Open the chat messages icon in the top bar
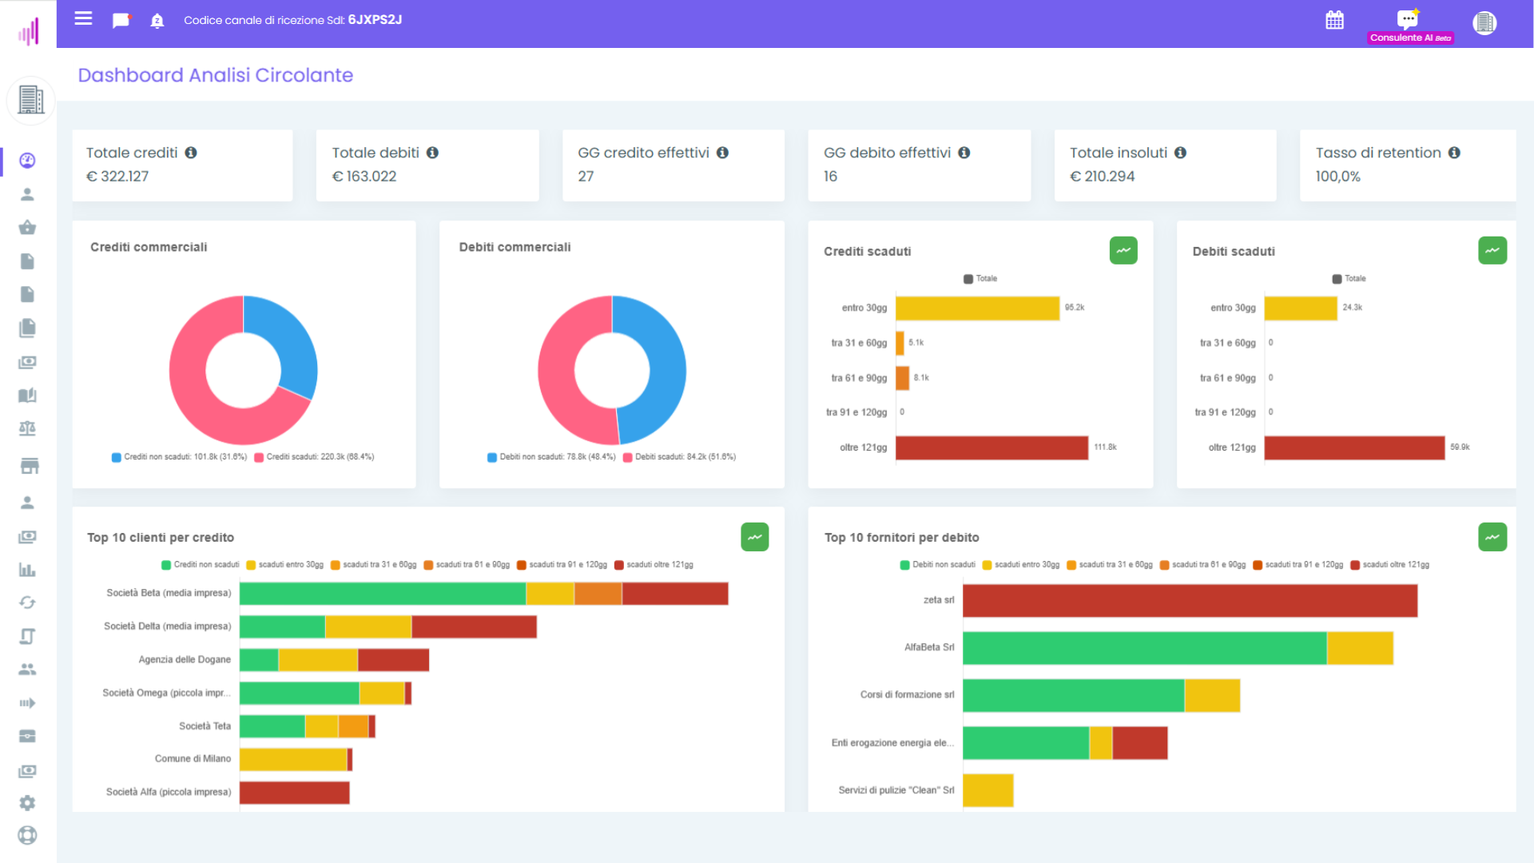1534x863 pixels. tap(121, 20)
